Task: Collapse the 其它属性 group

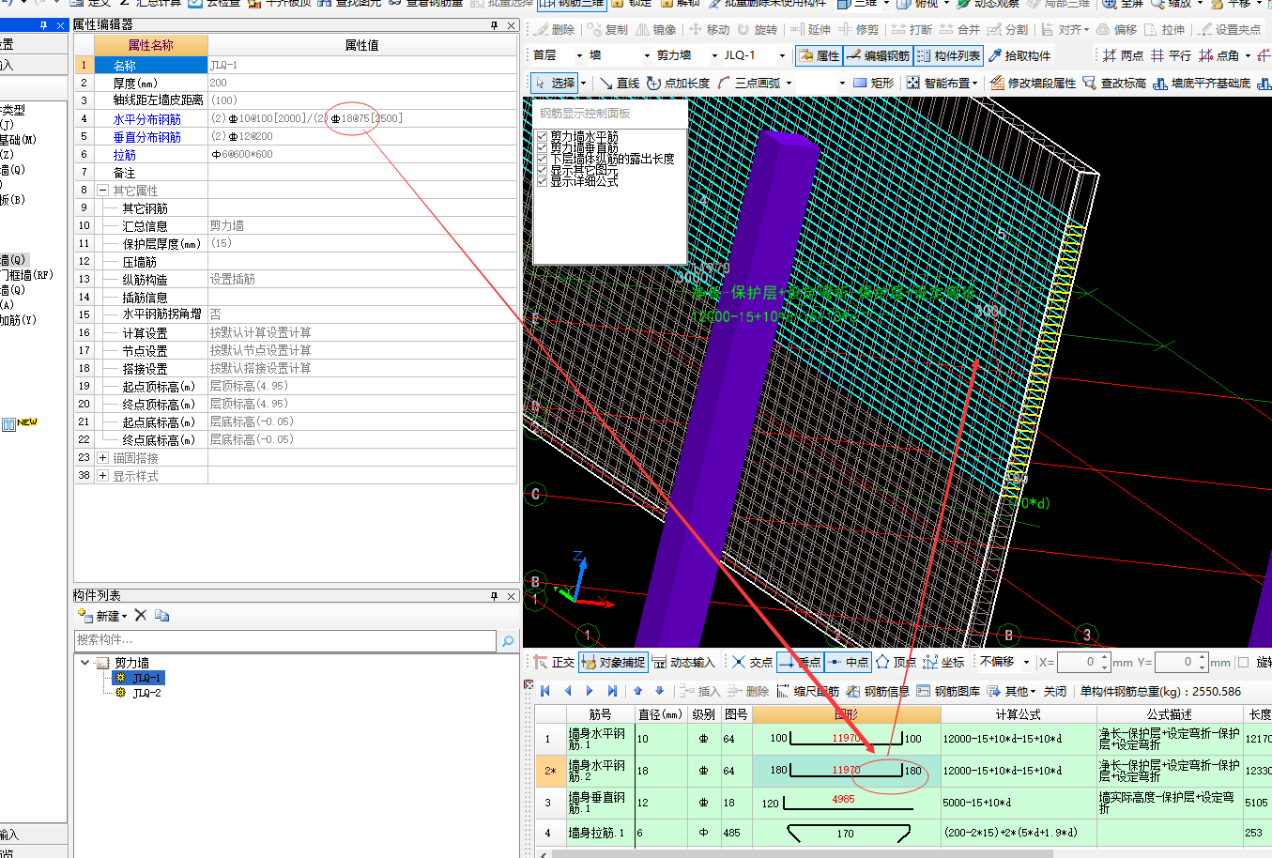Action: click(x=103, y=191)
